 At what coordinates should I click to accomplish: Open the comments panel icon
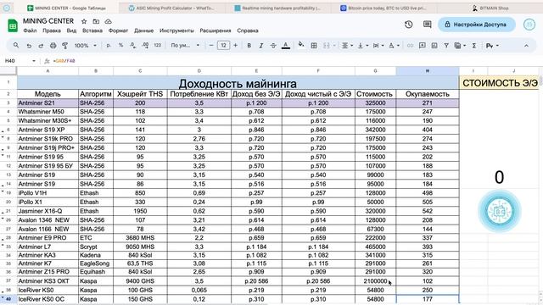(x=428, y=25)
